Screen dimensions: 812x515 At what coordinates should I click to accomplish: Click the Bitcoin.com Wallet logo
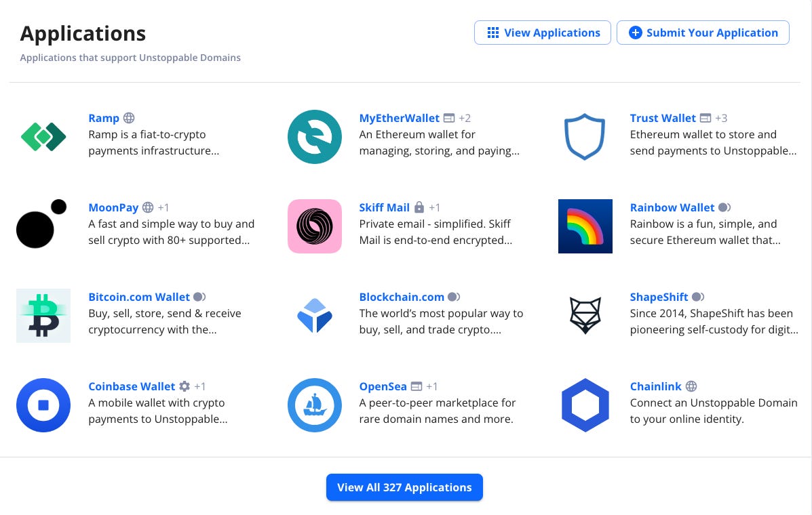point(43,316)
